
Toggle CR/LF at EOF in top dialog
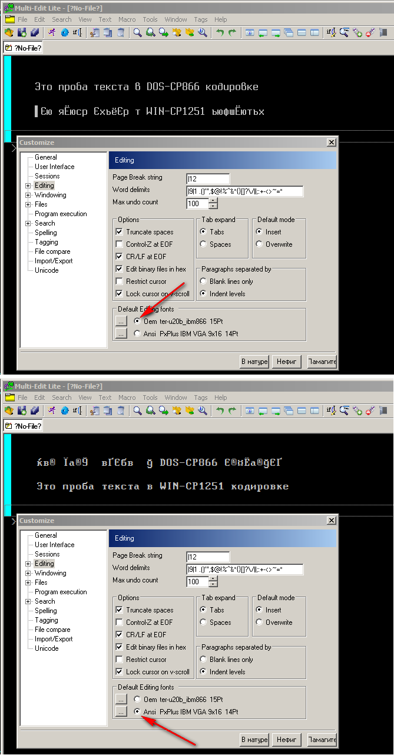pyautogui.click(x=120, y=257)
